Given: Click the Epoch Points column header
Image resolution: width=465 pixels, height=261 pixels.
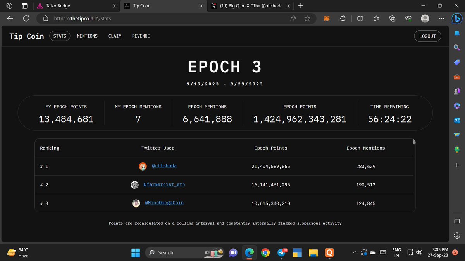Looking at the screenshot, I should click(x=271, y=148).
